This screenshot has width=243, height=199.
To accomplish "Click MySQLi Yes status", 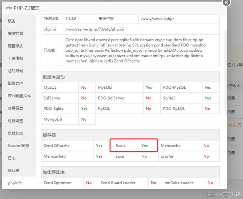I will [149, 88].
